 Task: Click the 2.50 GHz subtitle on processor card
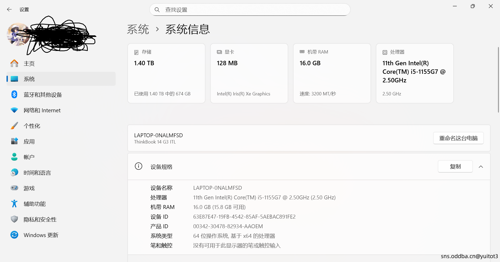click(392, 94)
